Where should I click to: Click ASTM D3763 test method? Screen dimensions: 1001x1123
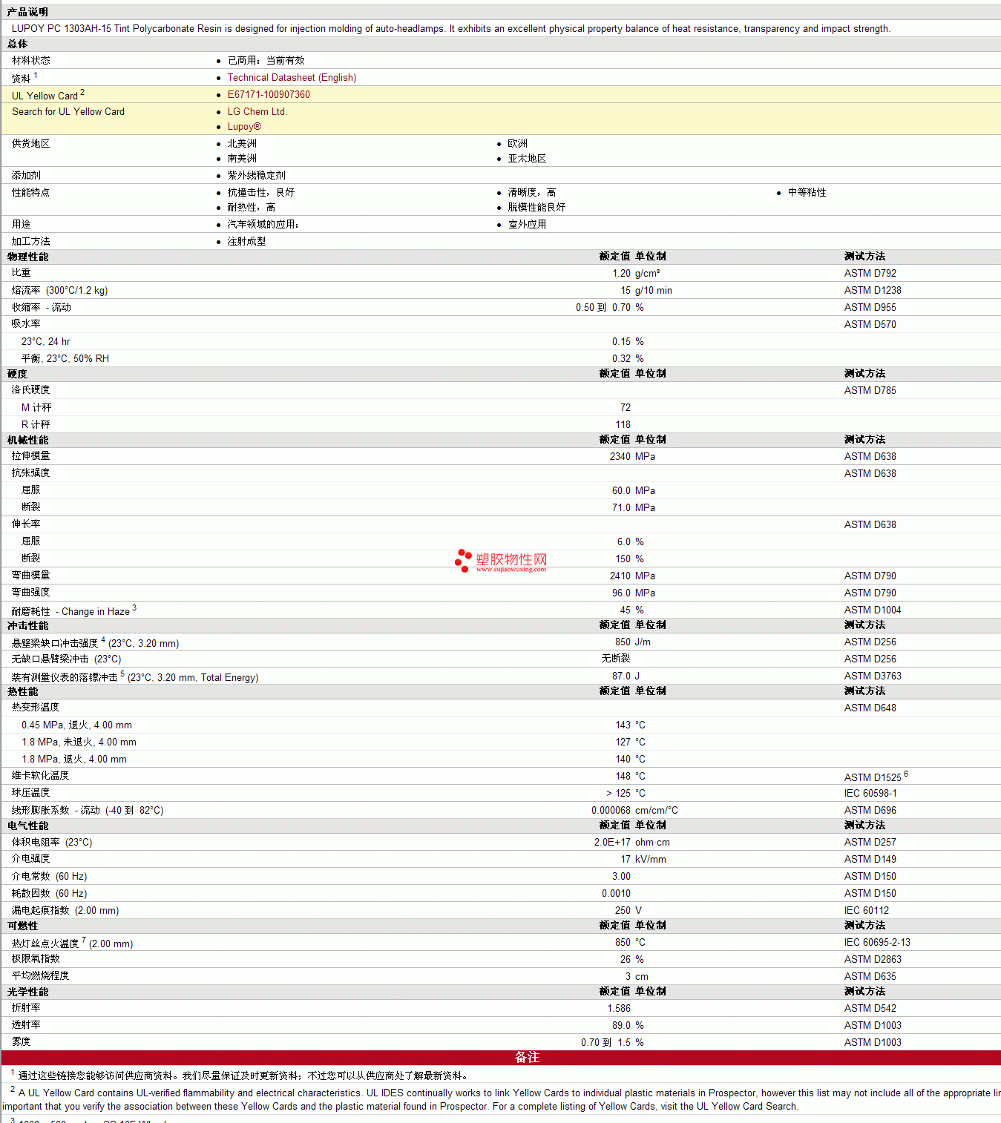[x=873, y=676]
